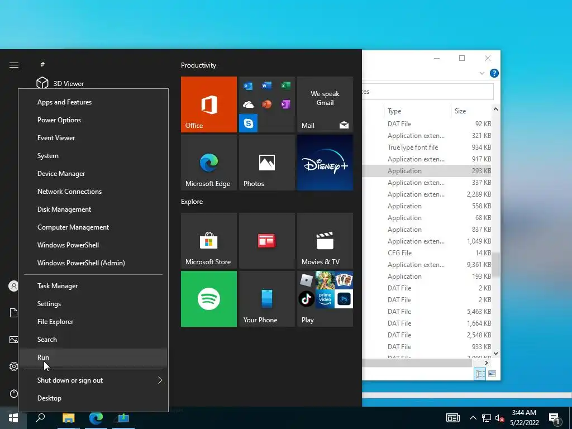This screenshot has width=572, height=429.
Task: Select Event Viewer from the menu
Action: coord(94,138)
